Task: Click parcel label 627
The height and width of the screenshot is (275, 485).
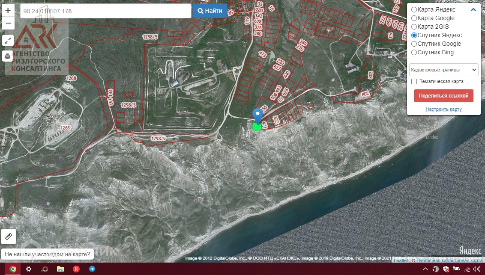Action: click(x=277, y=67)
